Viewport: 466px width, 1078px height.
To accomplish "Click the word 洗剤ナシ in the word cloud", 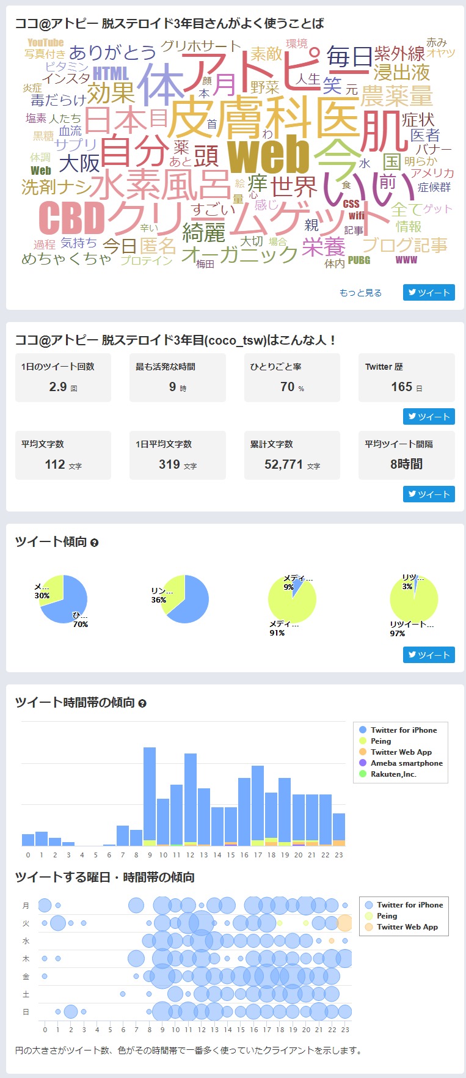I will pos(56,187).
